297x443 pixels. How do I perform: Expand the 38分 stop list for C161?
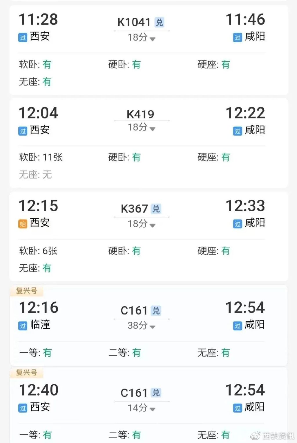pos(142,326)
